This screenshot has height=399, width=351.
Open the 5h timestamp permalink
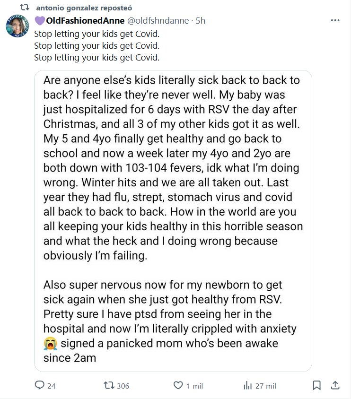coord(201,21)
